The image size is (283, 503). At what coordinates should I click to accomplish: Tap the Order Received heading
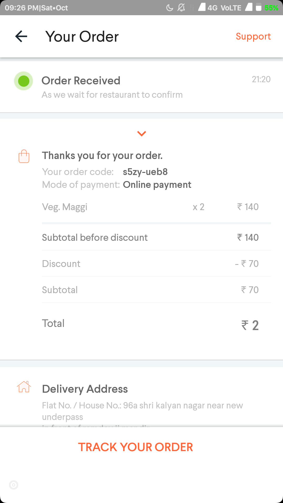[x=81, y=81]
